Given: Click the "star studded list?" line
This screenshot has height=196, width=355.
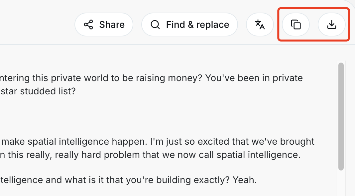Looking at the screenshot, I should [x=38, y=91].
